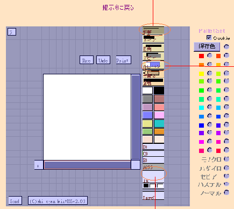Click the plus zoom button beside canvas
The image size is (234, 209).
(x=39, y=165)
